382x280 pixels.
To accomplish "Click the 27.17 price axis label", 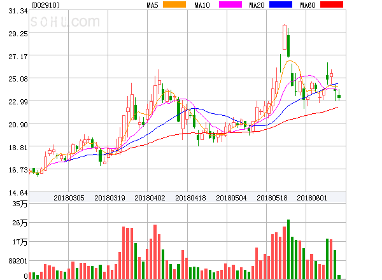I will click(x=18, y=57).
